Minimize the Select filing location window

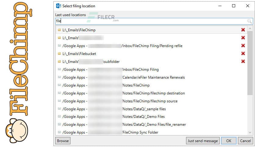pos(220,6)
